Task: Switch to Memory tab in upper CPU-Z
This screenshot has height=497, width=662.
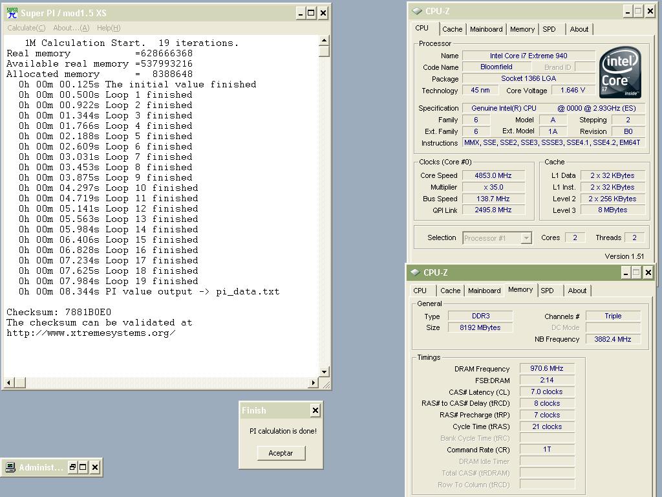Action: pos(522,29)
